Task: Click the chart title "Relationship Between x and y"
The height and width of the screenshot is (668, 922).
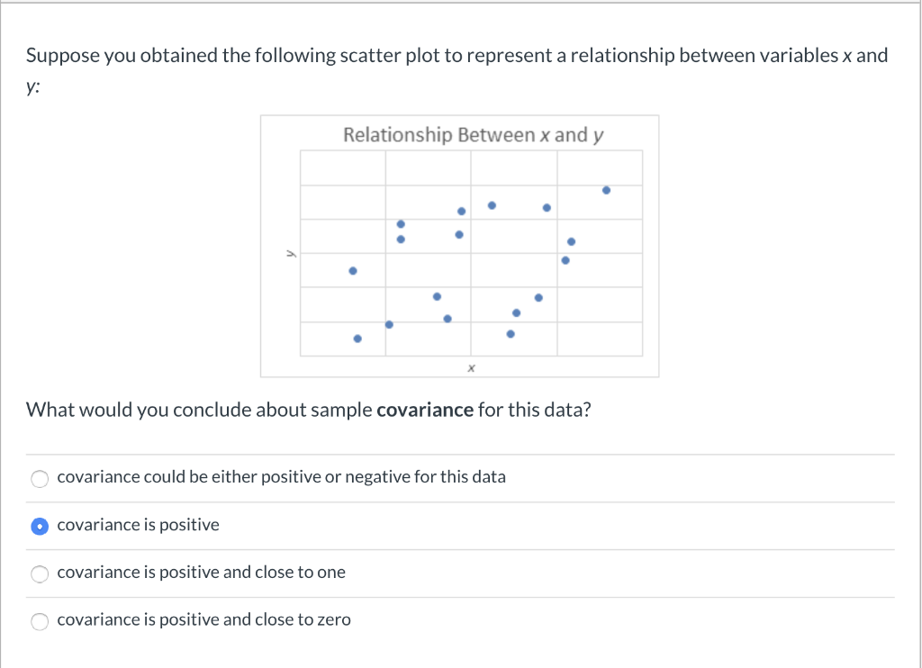Action: pos(472,134)
